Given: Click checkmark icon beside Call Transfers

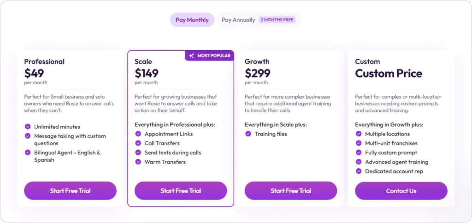Looking at the screenshot, I should point(138,143).
